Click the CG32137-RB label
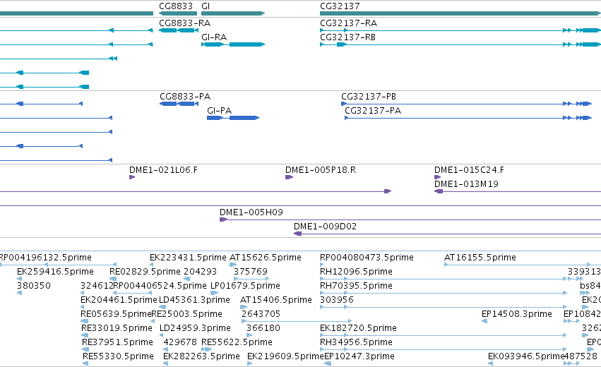 [x=347, y=37]
